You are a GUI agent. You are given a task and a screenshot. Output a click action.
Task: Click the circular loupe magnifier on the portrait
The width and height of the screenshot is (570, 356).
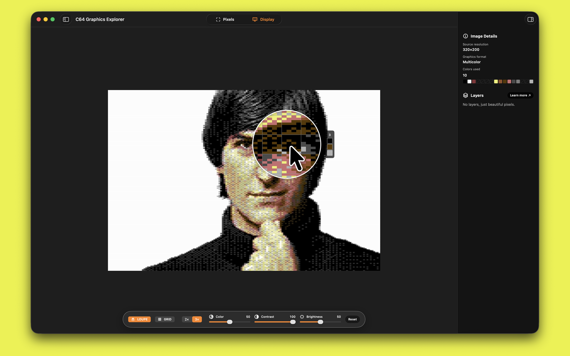coord(287,144)
